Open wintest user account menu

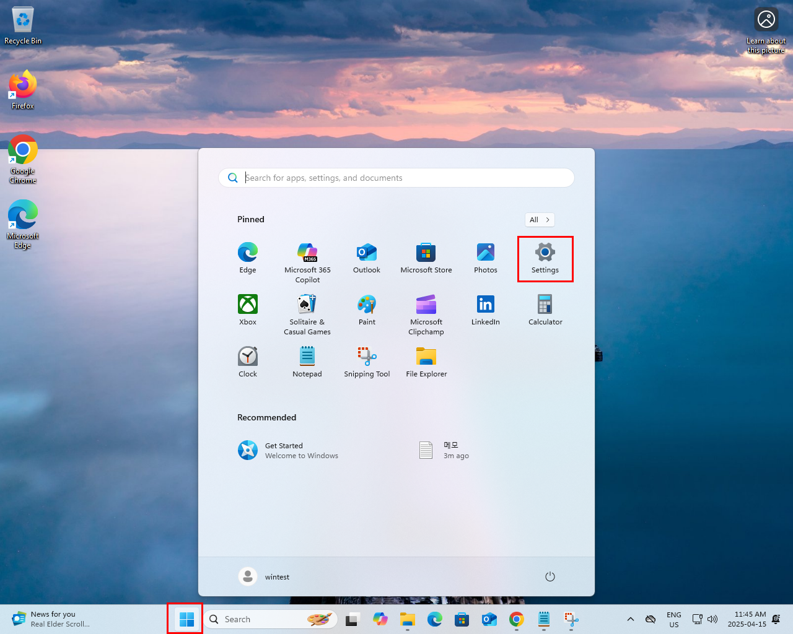click(x=265, y=576)
